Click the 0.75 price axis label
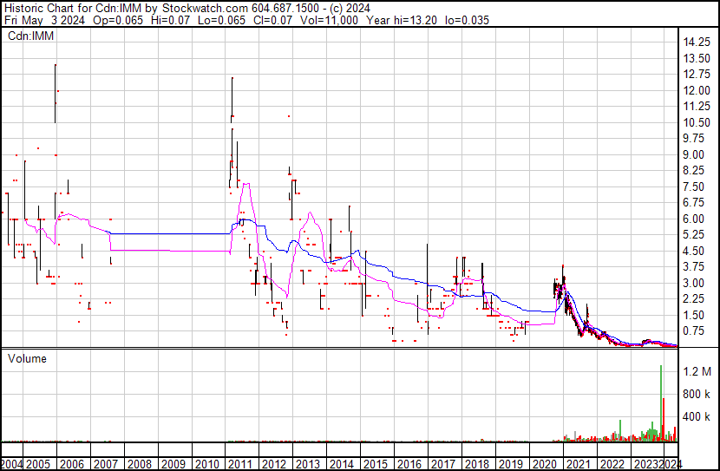The width and height of the screenshot is (720, 471). 694,331
